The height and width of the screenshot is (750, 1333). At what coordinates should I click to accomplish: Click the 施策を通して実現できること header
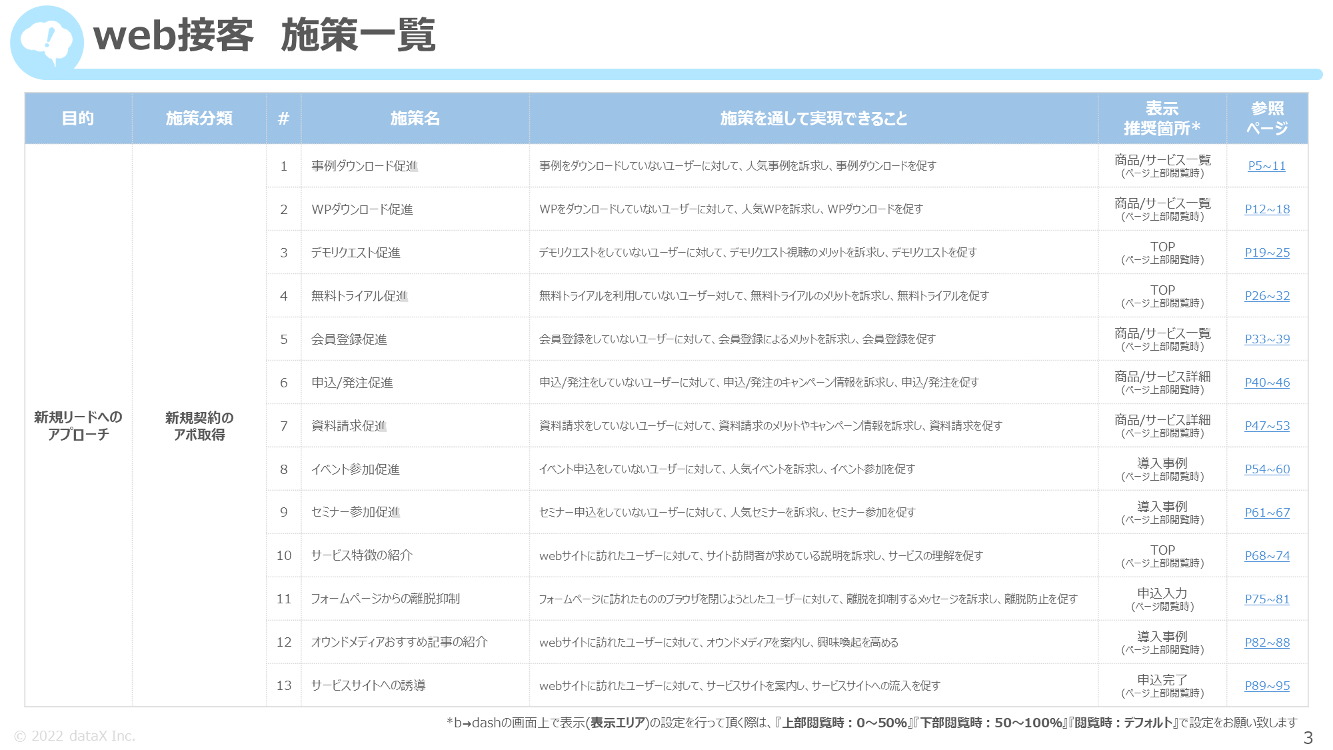click(x=814, y=119)
